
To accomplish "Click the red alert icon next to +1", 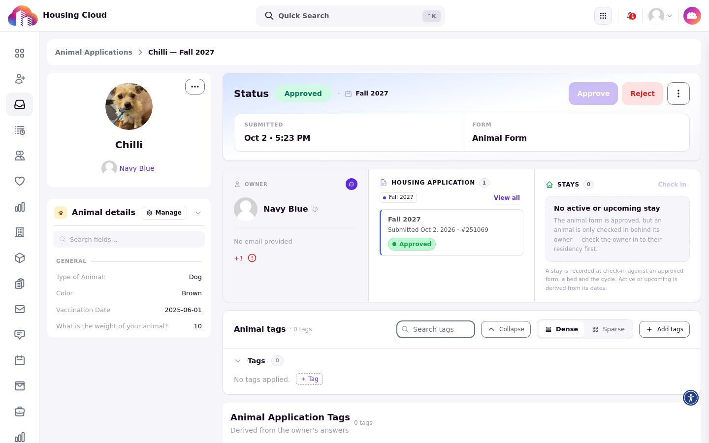I will [x=252, y=258].
